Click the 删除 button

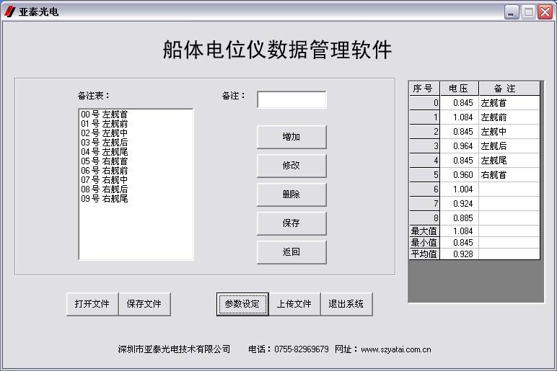[291, 195]
